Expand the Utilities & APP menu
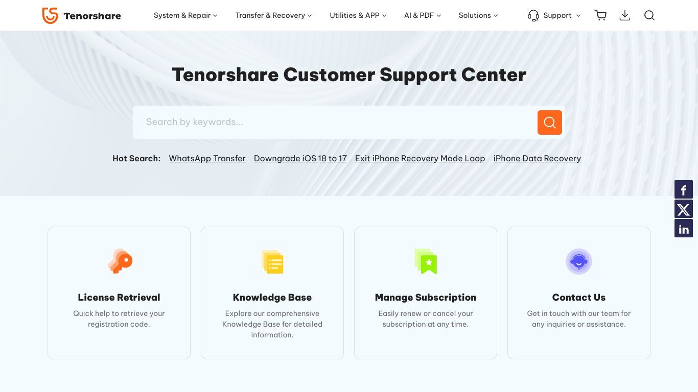The height and width of the screenshot is (392, 698). [358, 15]
